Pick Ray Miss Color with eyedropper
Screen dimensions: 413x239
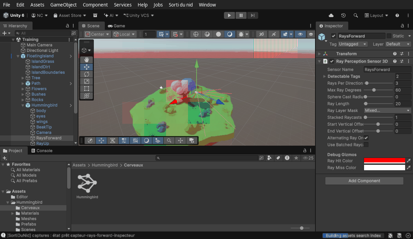point(409,168)
